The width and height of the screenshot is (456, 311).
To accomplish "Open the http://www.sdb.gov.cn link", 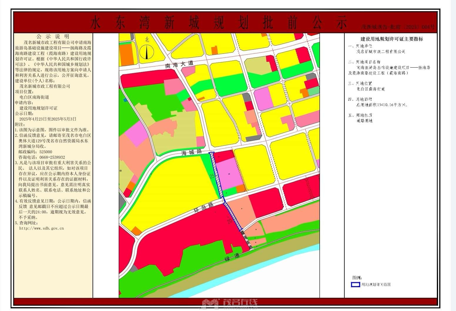I will click(41, 228).
